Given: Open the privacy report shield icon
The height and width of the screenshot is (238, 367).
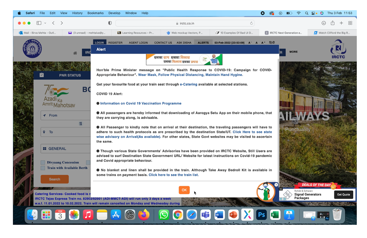Looking at the screenshot, I should (x=110, y=23).
